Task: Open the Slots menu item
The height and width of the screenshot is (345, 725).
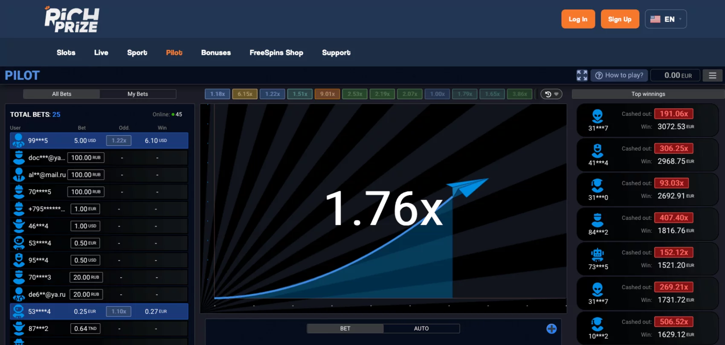Action: [66, 53]
